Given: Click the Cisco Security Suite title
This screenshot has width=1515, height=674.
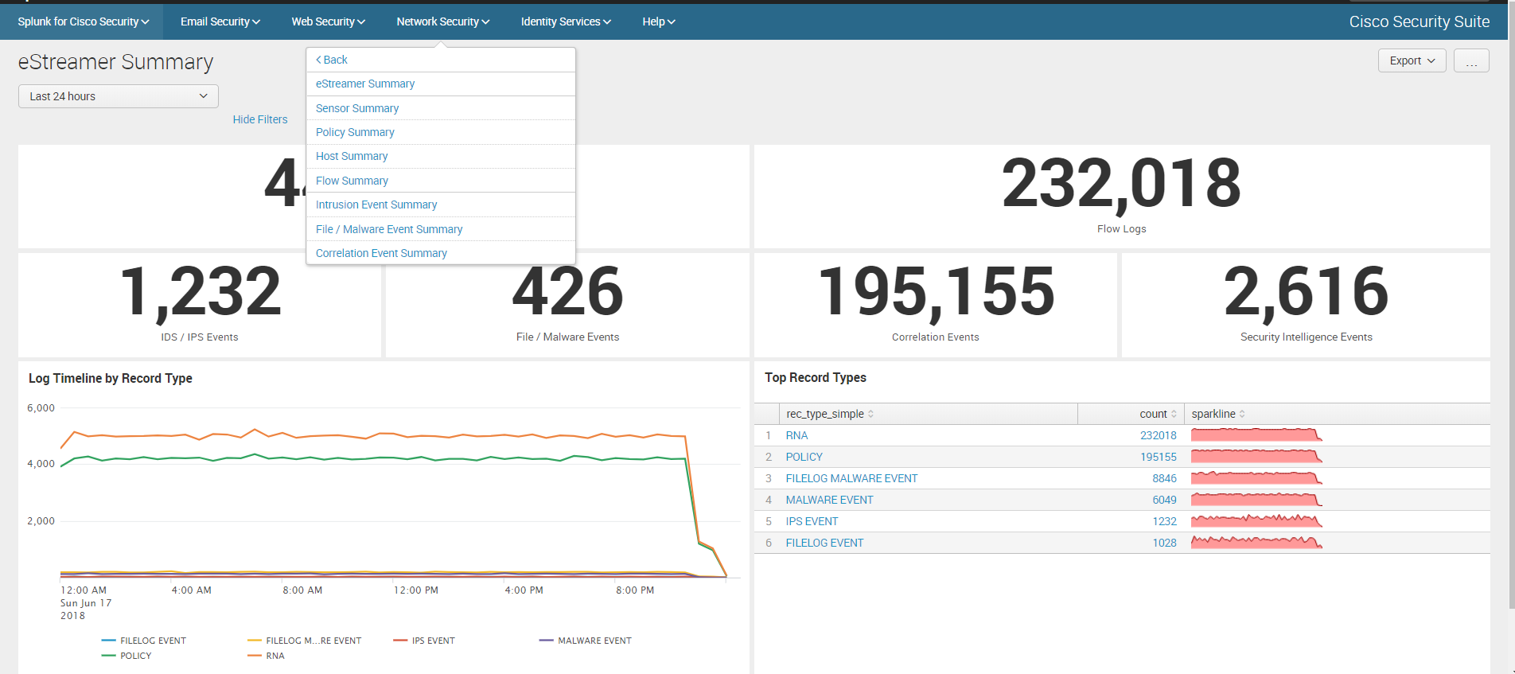Looking at the screenshot, I should point(1419,21).
